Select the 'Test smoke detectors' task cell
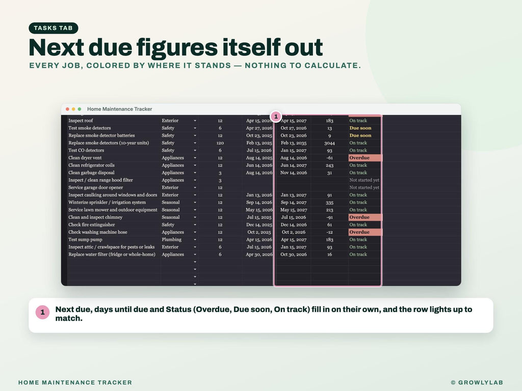Screen dimensions: 522x391 114,128
